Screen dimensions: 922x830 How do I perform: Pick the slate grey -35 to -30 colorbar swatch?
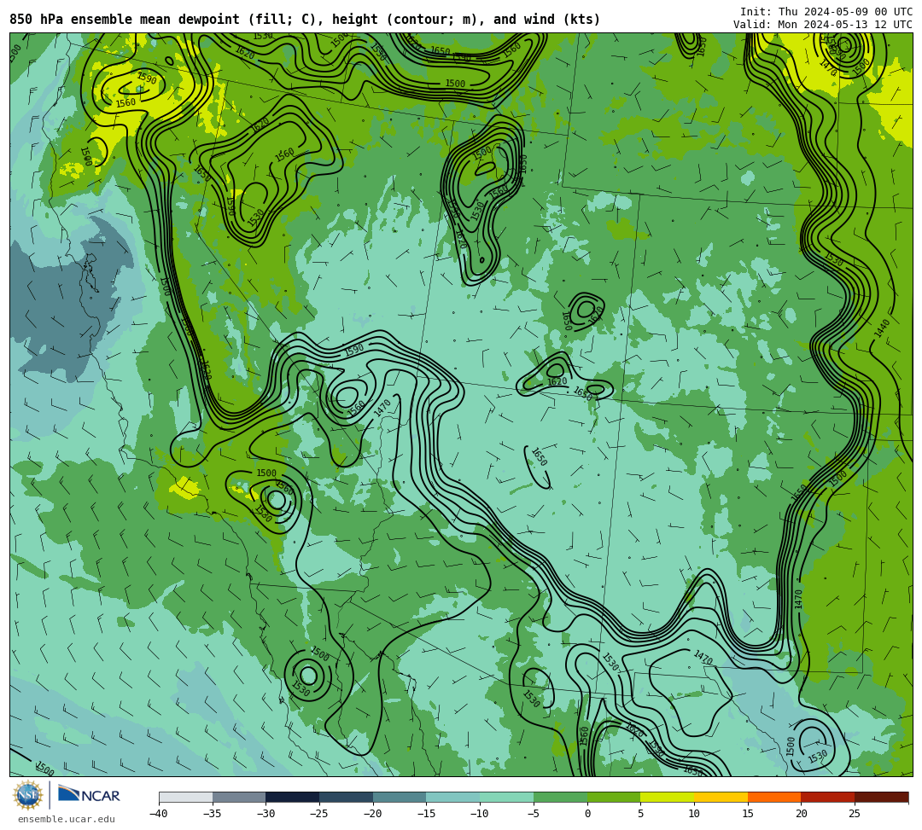tap(239, 797)
